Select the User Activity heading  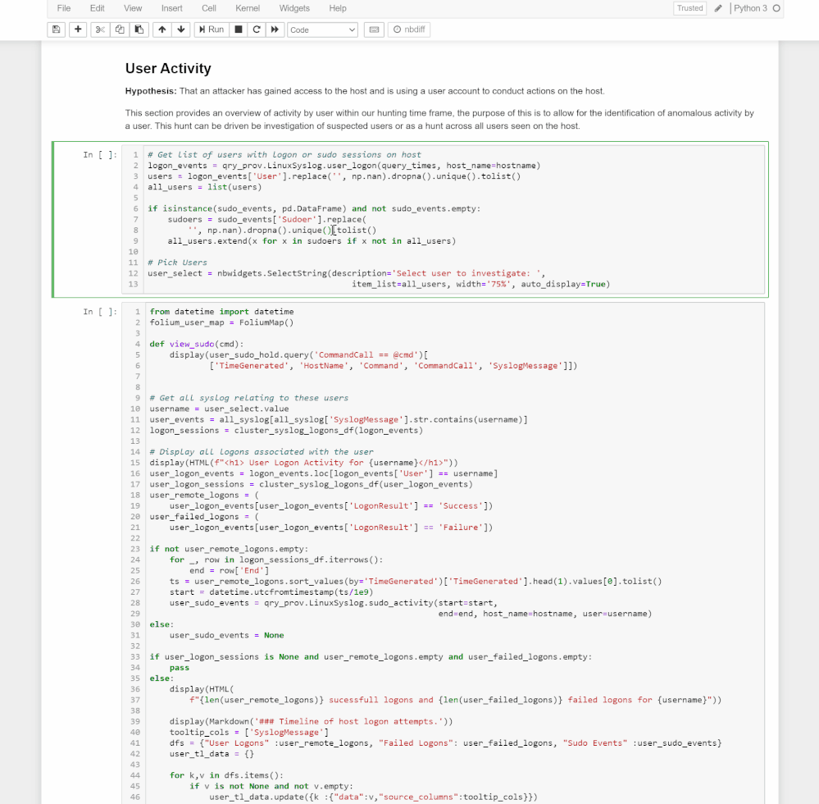tap(168, 68)
